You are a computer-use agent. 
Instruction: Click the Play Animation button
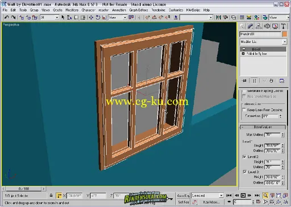click(x=243, y=195)
